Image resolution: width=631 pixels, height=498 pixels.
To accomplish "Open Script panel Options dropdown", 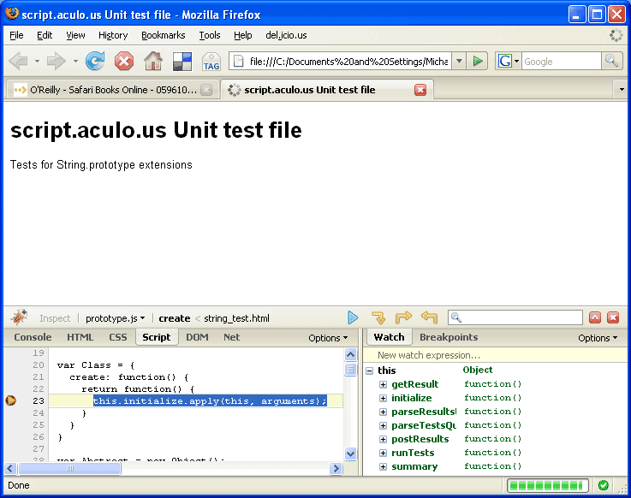I will (x=328, y=338).
